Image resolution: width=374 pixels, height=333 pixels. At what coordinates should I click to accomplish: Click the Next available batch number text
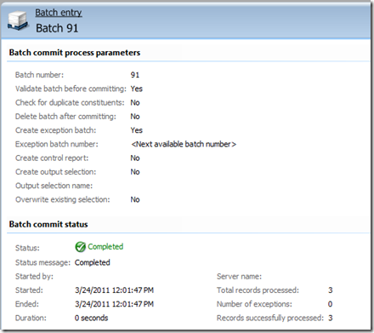click(184, 144)
